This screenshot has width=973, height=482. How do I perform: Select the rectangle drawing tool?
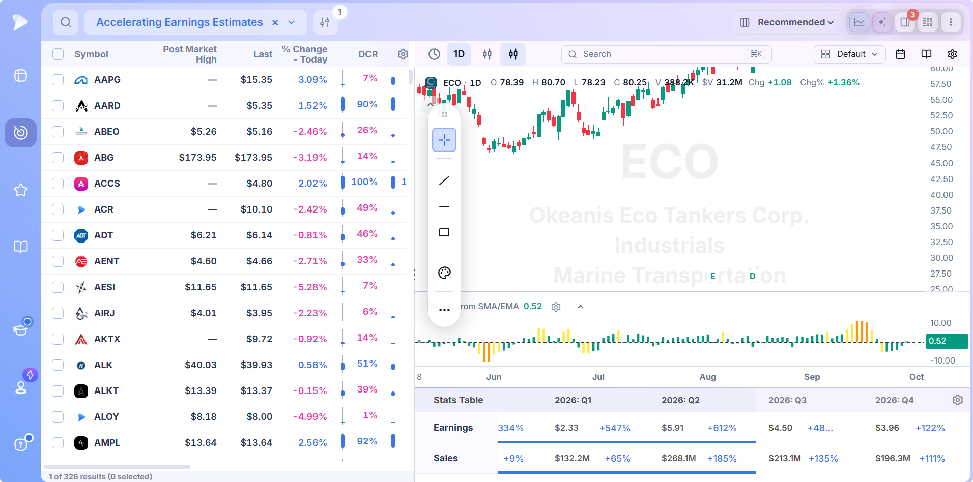(444, 232)
